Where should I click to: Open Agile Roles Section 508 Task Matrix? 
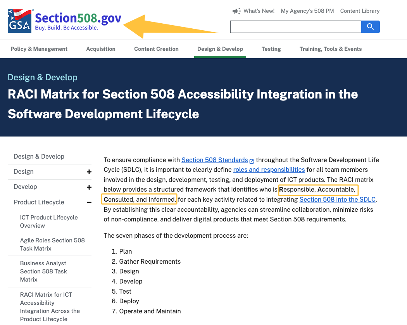(x=52, y=244)
